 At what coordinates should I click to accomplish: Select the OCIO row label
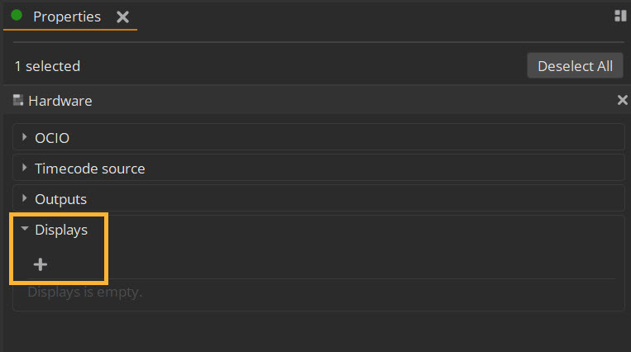[x=52, y=138]
